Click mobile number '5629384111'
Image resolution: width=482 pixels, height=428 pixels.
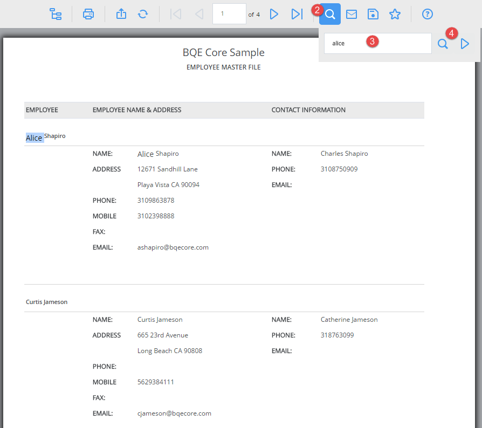coord(155,382)
